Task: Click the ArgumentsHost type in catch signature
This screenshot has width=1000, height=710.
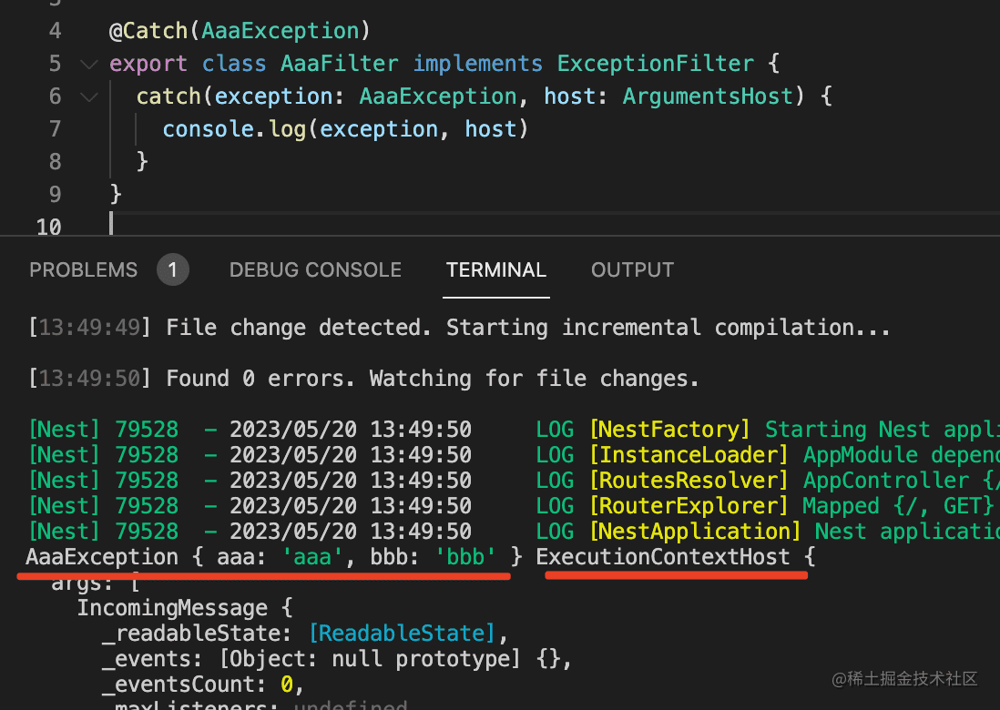Action: (708, 96)
